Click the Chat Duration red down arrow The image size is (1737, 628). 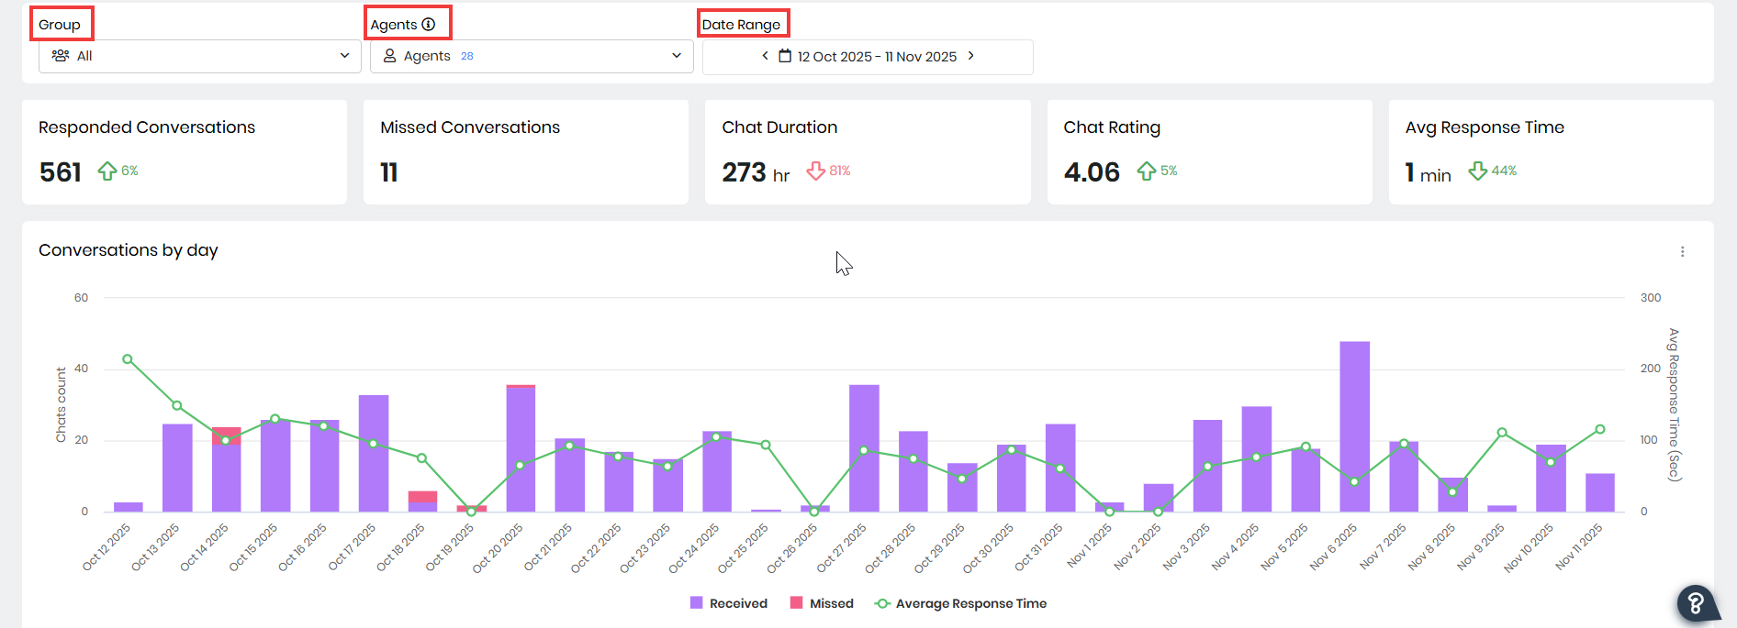pyautogui.click(x=815, y=171)
